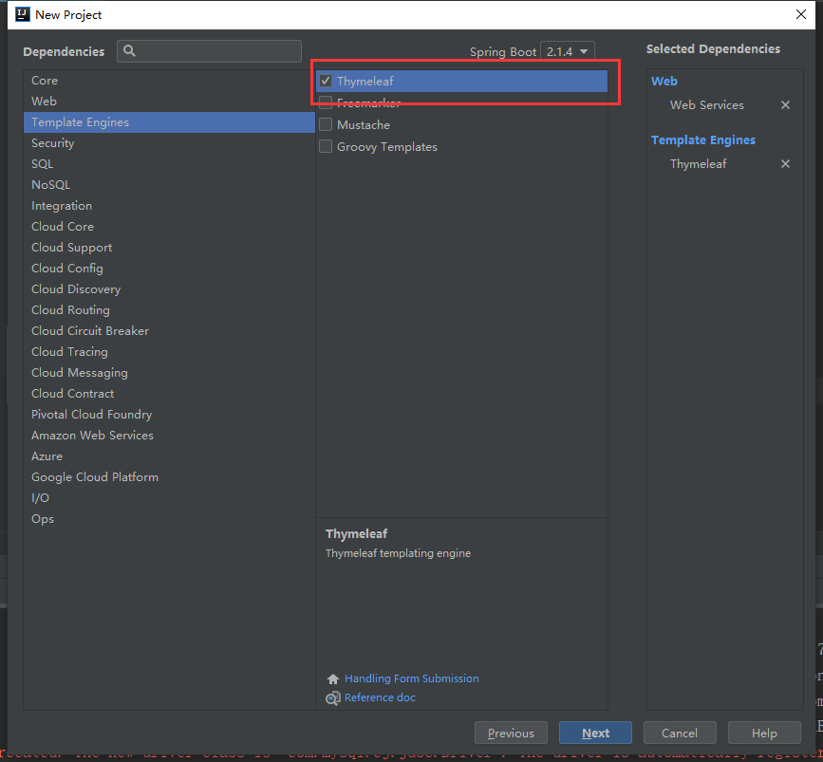Screen dimensions: 823x762
Task: Open the Amazon Web Services category
Action: click(169, 436)
